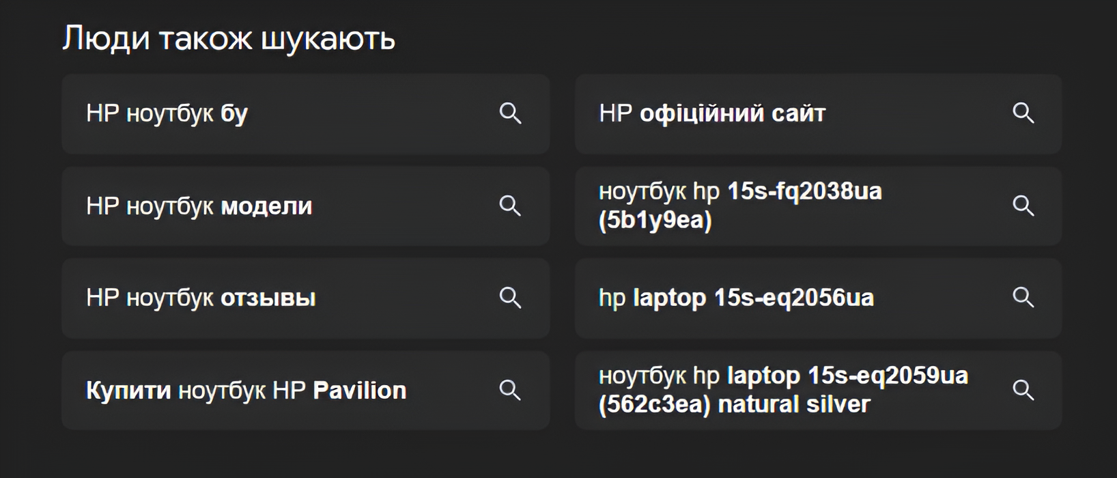The width and height of the screenshot is (1117, 478).
Task: Click search icon beside Купити ноутбук HP Pavilion
Action: point(510,390)
